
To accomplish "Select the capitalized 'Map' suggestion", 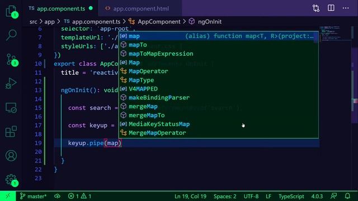I will (x=218, y=63).
